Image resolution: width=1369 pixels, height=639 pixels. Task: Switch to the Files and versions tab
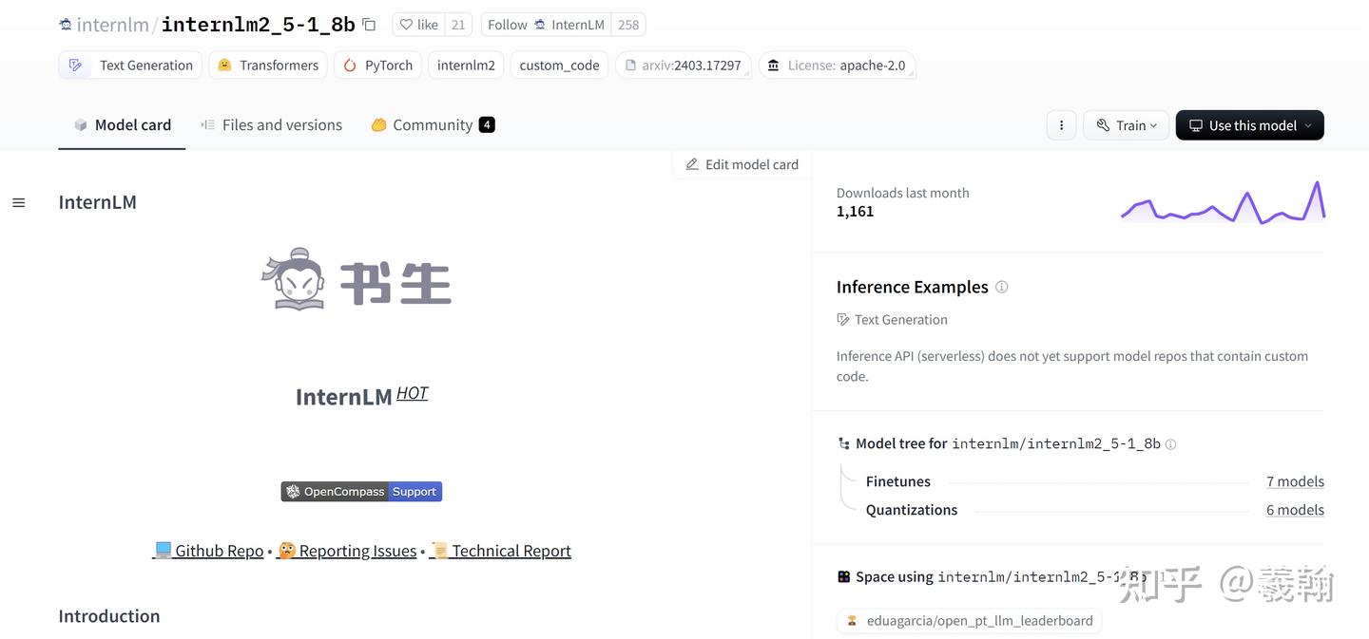pyautogui.click(x=281, y=124)
